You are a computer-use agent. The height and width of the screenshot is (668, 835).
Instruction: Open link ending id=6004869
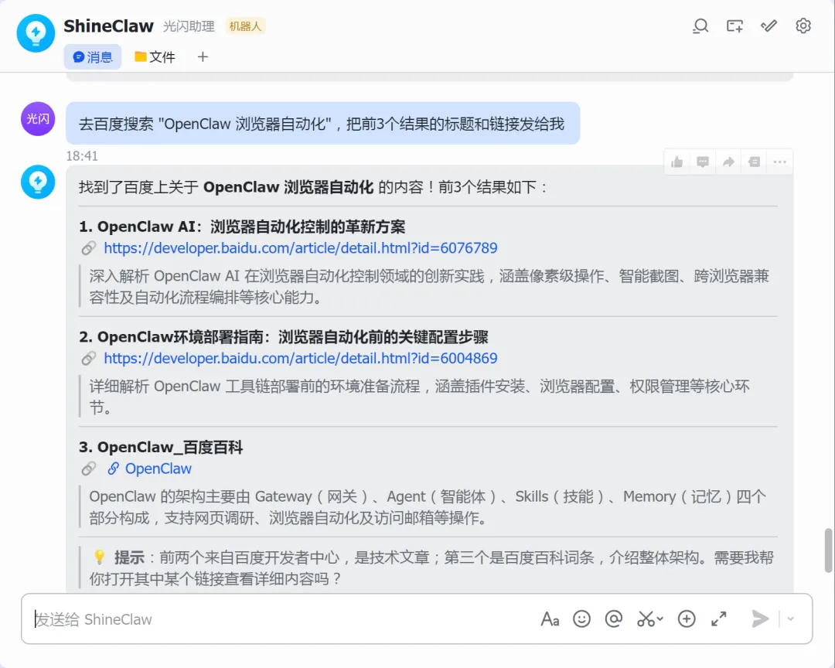tap(300, 359)
